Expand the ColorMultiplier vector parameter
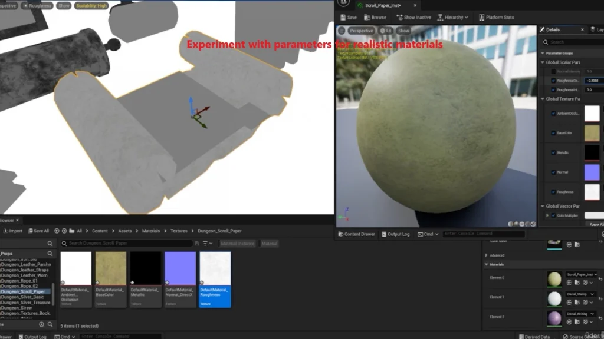This screenshot has width=604, height=339. click(547, 215)
